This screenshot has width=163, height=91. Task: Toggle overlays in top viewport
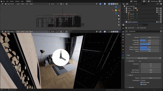[105, 4]
